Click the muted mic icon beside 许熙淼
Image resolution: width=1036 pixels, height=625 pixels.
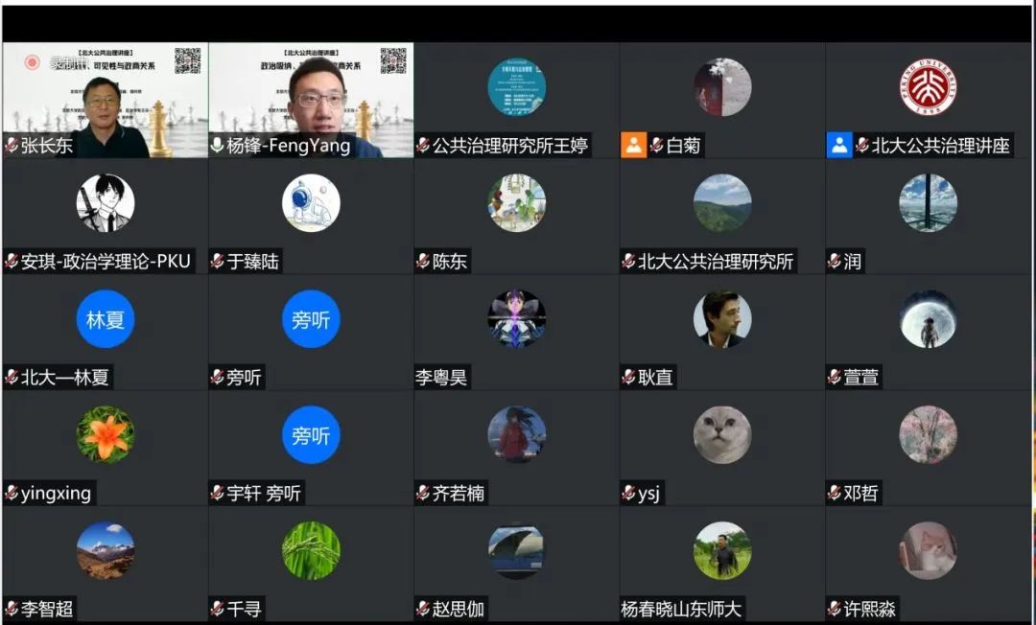(x=835, y=609)
